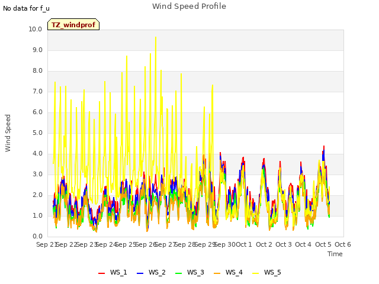Click the TZ_windprof label box

(x=73, y=25)
